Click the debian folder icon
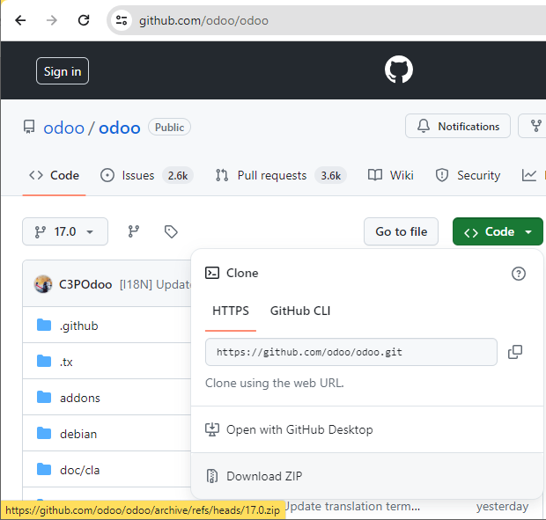 (44, 433)
